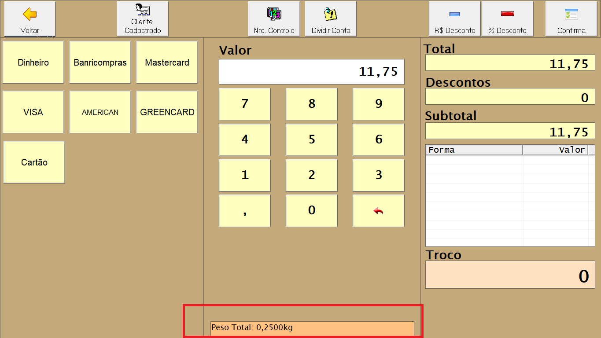Click the Valor column header in payments table
Viewport: 601px width, 338px height.
coord(556,150)
